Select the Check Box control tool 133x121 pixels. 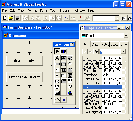point(57,70)
